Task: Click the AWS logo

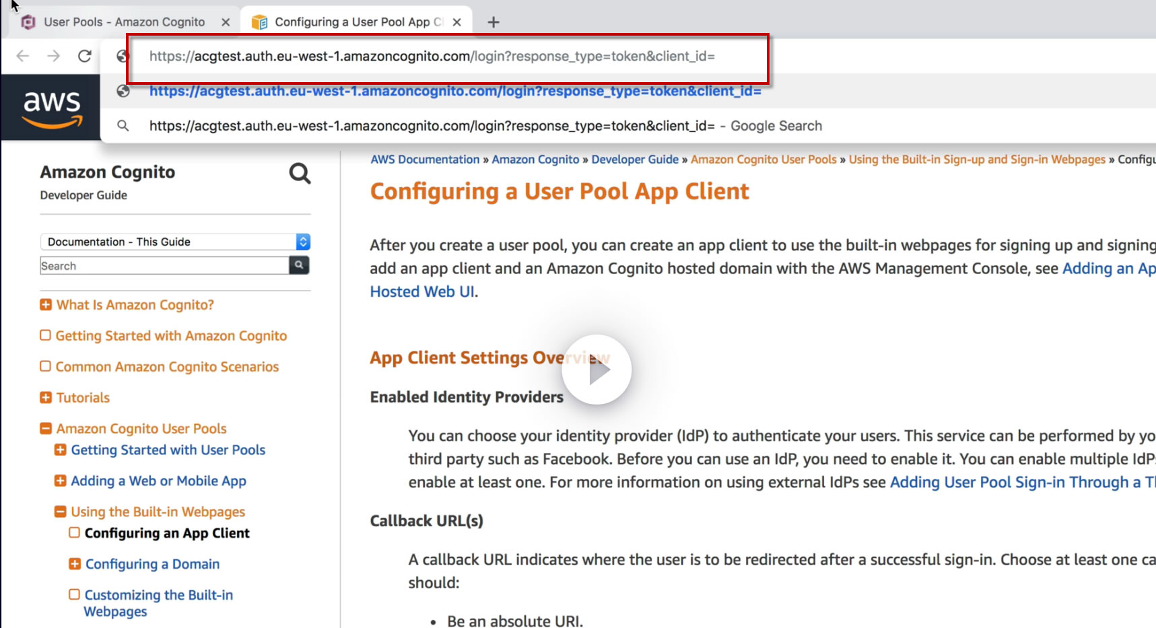Action: [52, 108]
